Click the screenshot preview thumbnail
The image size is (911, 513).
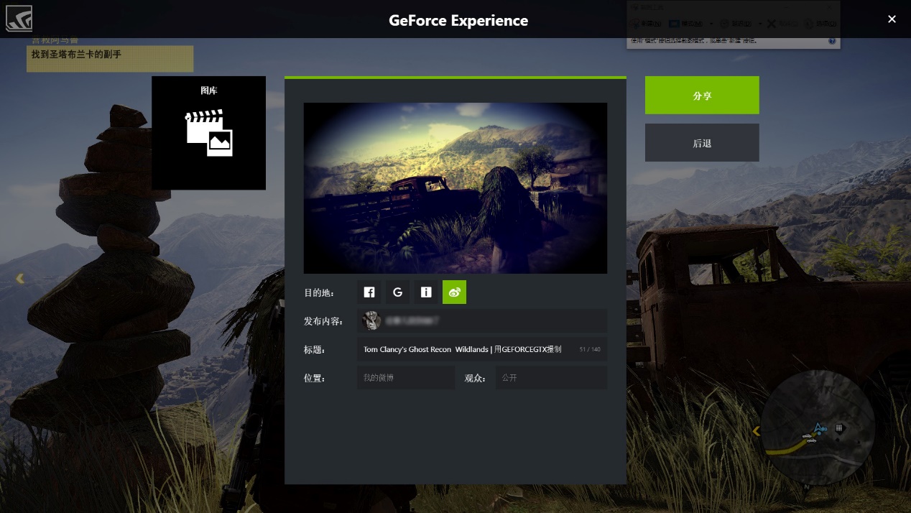click(x=455, y=188)
